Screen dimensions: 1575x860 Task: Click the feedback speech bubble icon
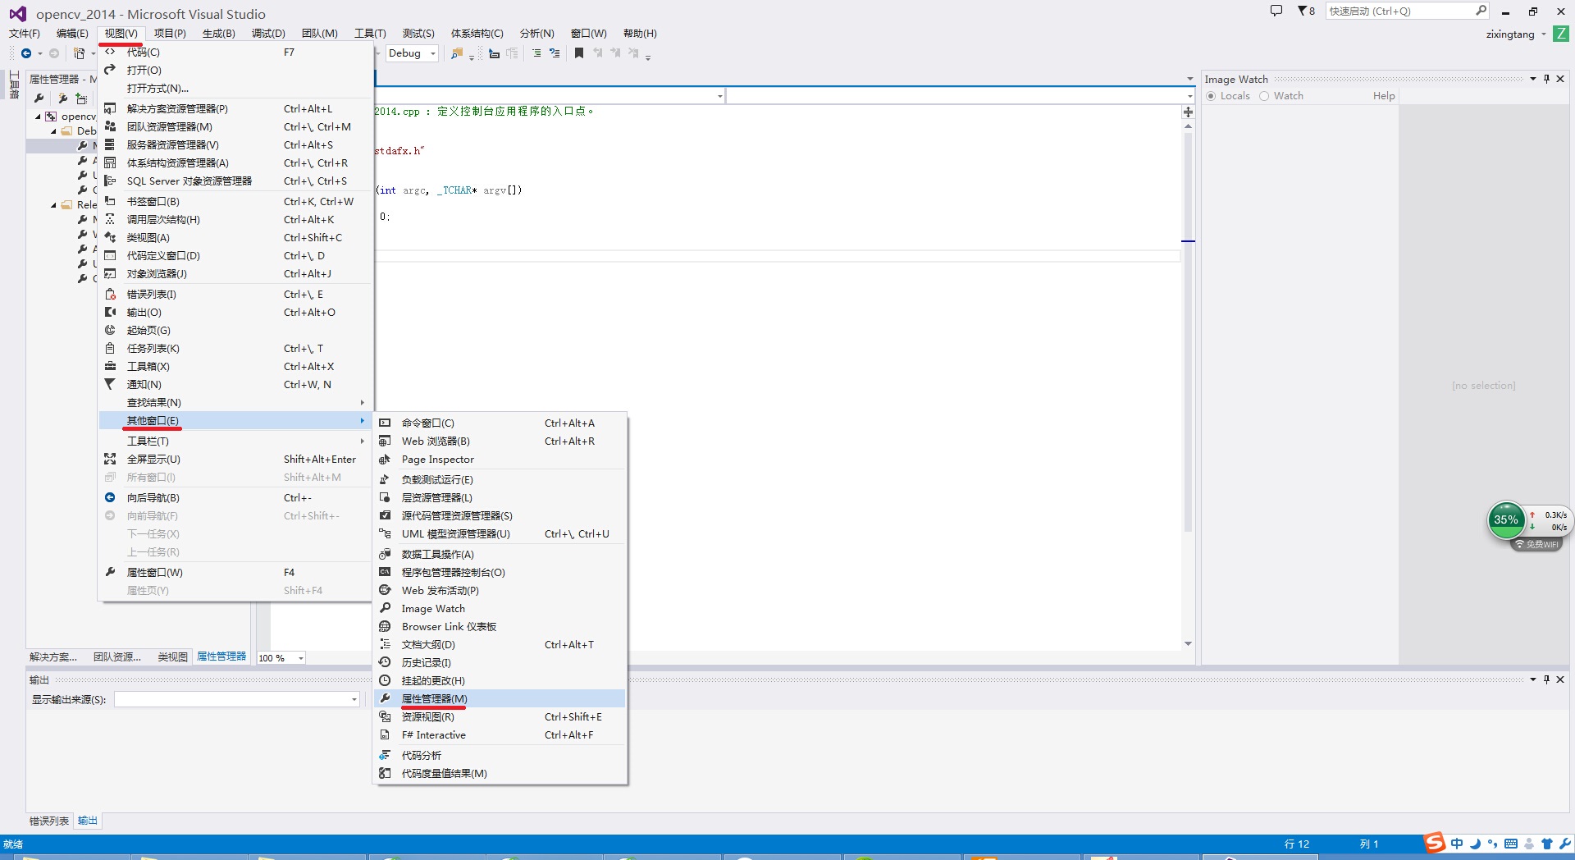pos(1276,11)
